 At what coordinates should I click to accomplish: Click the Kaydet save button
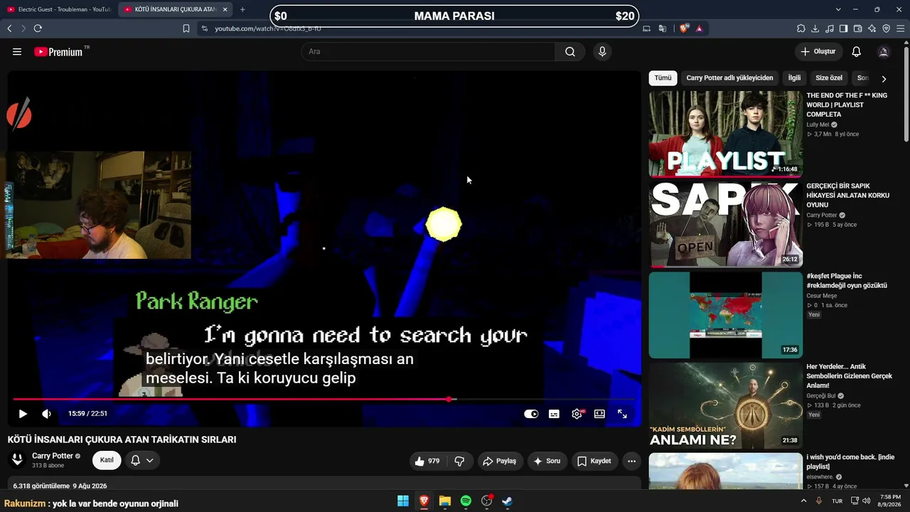pos(594,461)
